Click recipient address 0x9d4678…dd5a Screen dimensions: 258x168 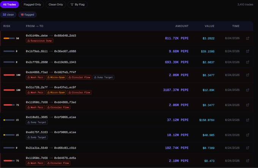click(x=65, y=158)
